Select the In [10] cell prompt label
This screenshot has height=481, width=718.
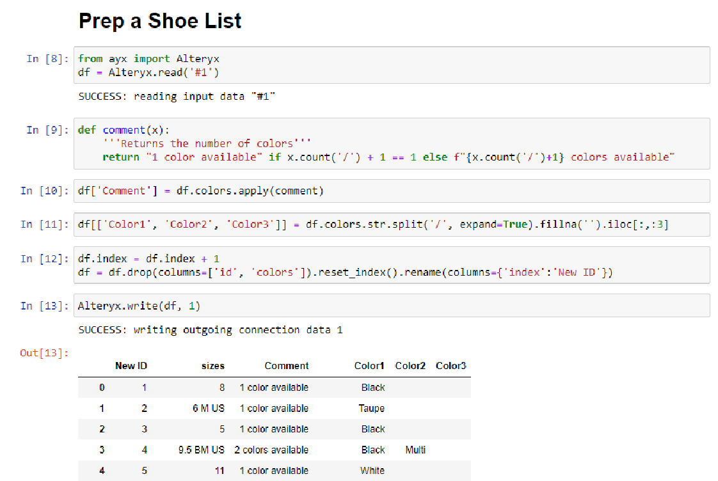pos(42,191)
